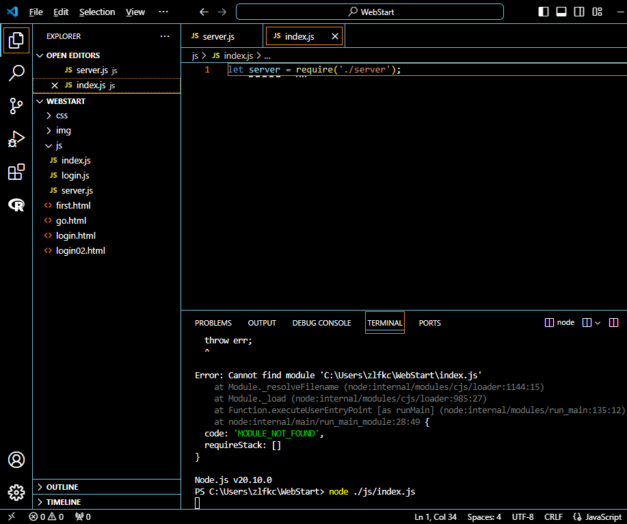Toggle the bottom panel visibility

pyautogui.click(x=561, y=12)
